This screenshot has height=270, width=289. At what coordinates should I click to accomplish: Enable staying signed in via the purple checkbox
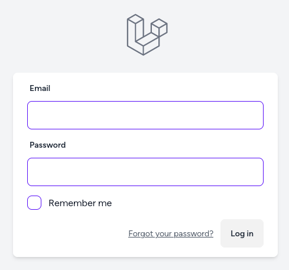[34, 203]
